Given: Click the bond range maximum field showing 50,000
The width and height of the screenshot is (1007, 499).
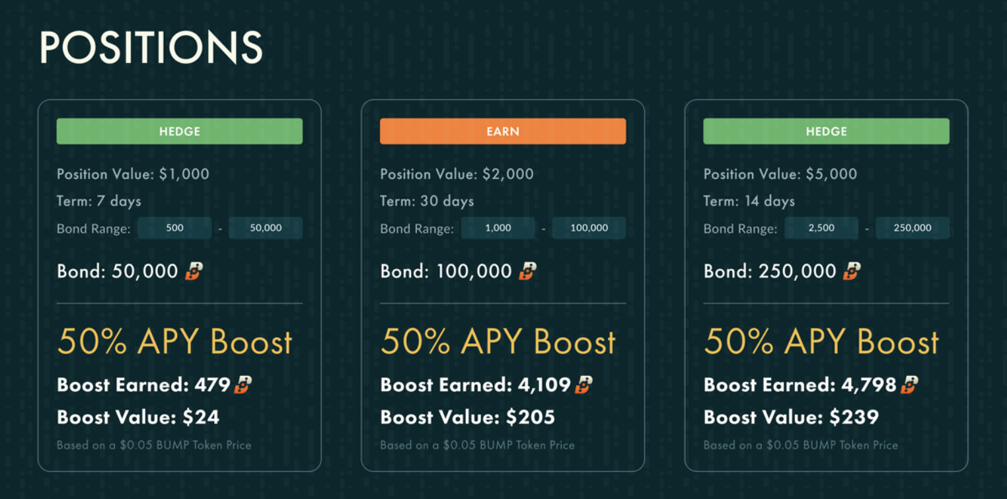Looking at the screenshot, I should (266, 228).
